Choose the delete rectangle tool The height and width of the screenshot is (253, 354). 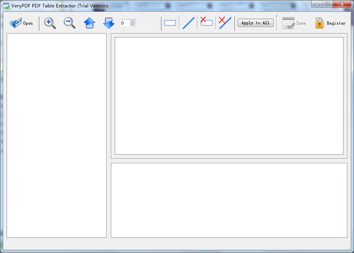[206, 22]
